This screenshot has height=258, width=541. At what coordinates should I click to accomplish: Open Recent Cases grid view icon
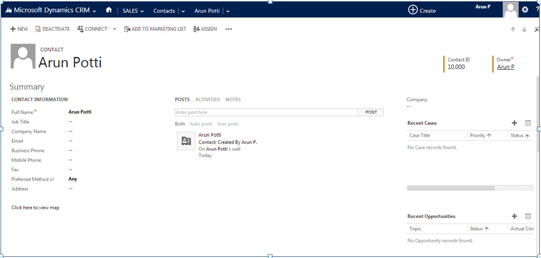(x=528, y=123)
